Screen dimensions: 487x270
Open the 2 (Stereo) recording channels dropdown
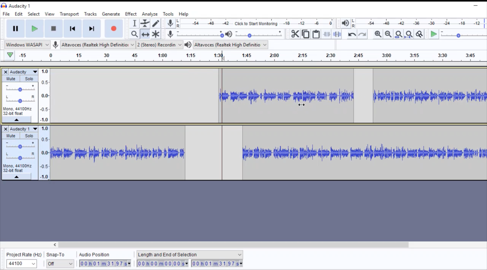point(159,45)
